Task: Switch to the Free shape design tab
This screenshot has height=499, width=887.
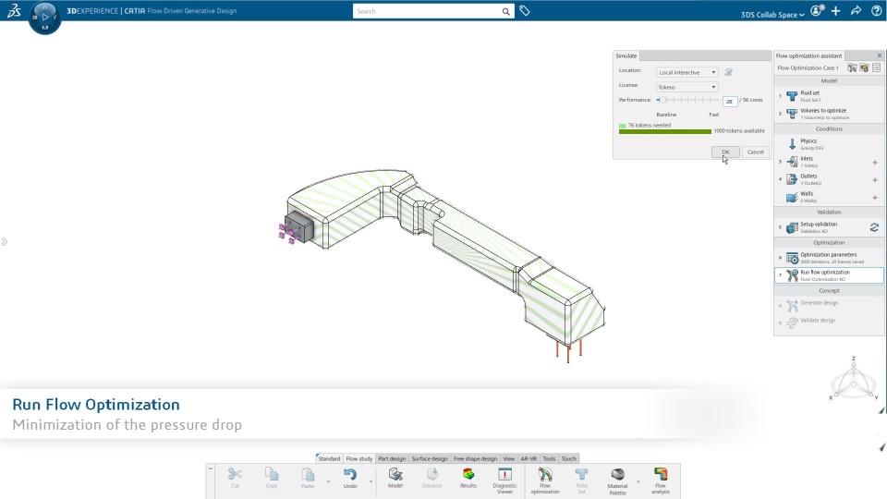Action: point(475,459)
